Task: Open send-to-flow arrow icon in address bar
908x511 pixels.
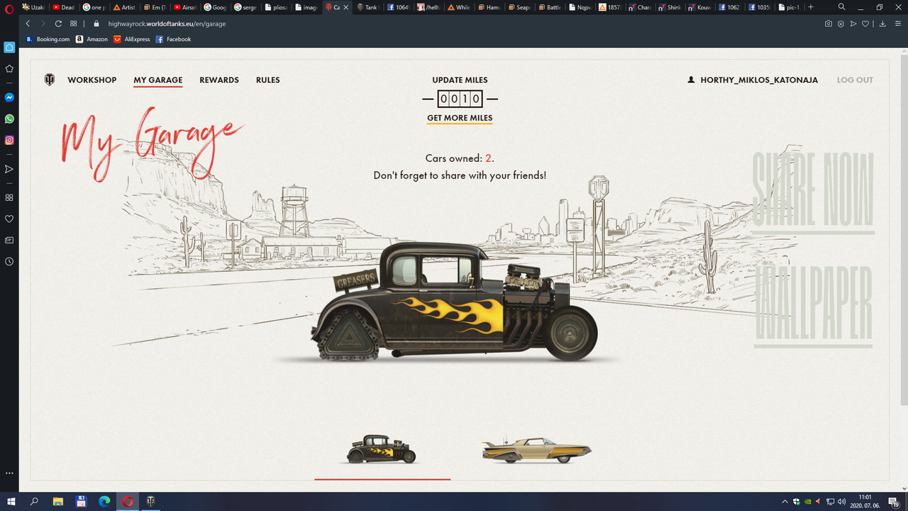Action: (x=853, y=23)
